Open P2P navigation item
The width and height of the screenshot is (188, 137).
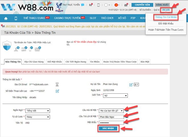(x=133, y=18)
